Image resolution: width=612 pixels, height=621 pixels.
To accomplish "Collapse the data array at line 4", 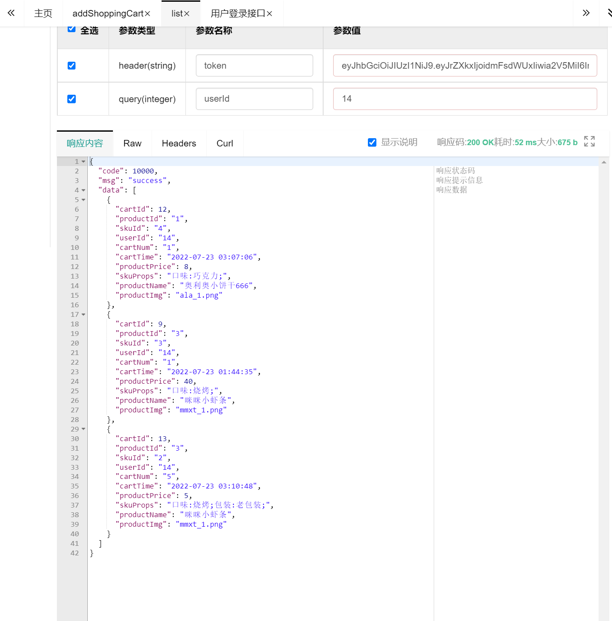I will (x=83, y=190).
